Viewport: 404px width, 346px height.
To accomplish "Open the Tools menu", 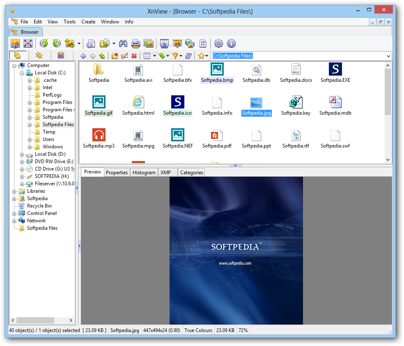I will coord(69,22).
